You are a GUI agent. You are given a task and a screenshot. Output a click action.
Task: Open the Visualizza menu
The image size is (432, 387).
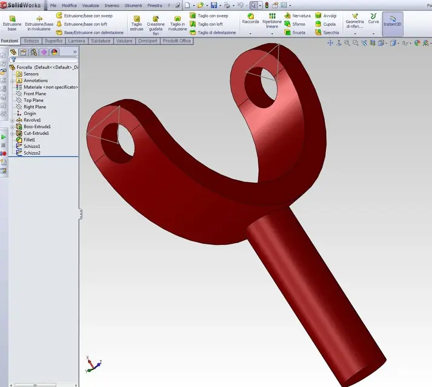[90, 5]
